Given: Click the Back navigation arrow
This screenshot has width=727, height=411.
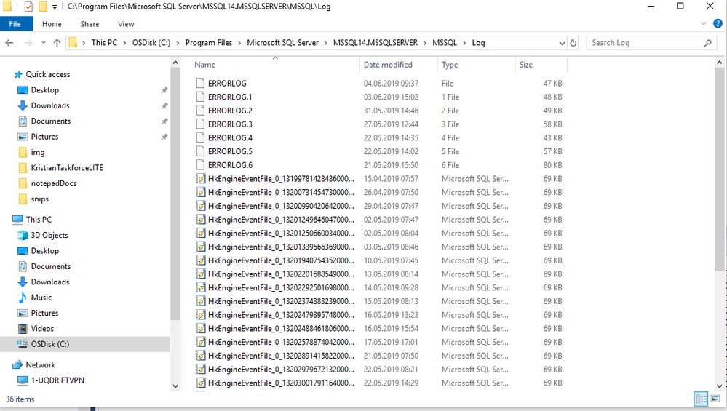Looking at the screenshot, I should pyautogui.click(x=9, y=43).
